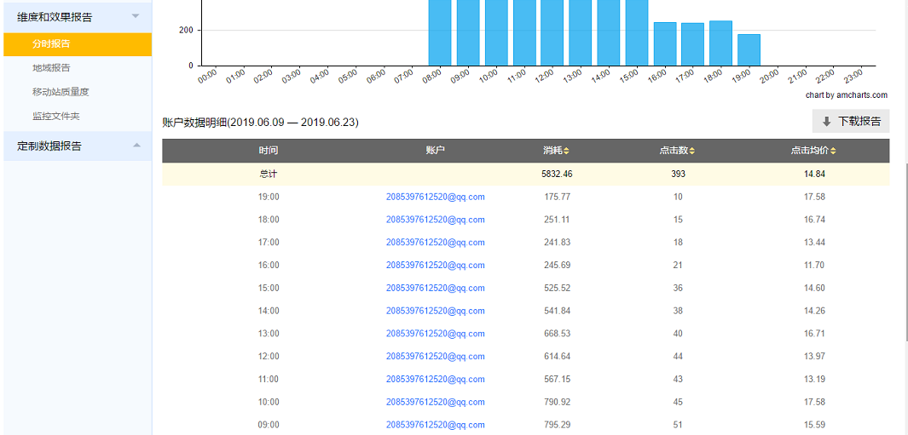Click the 总计 row label
The width and height of the screenshot is (908, 435).
(269, 175)
